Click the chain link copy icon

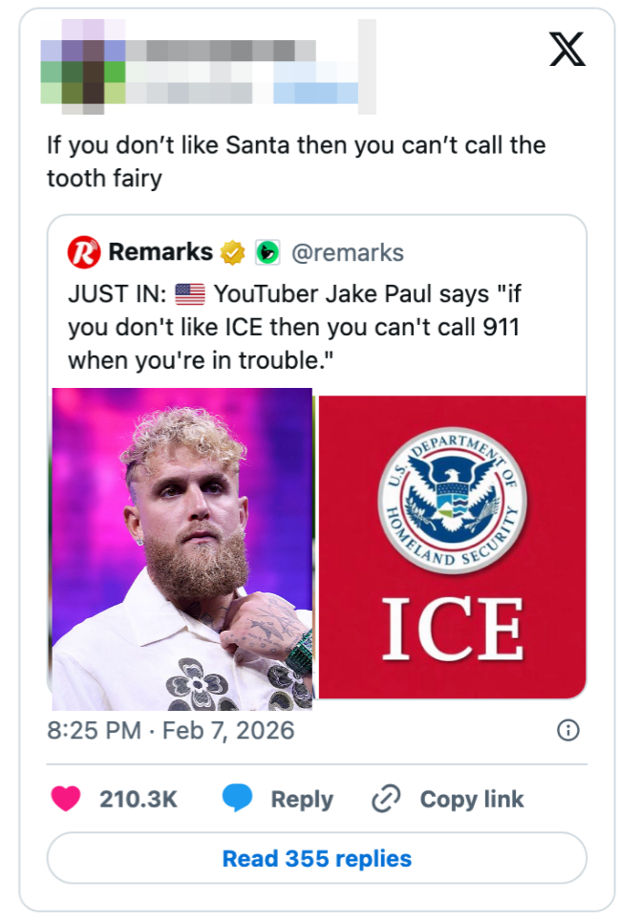click(385, 799)
